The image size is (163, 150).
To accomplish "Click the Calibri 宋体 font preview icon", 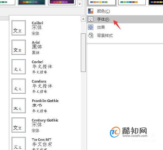I will (x=19, y=28).
